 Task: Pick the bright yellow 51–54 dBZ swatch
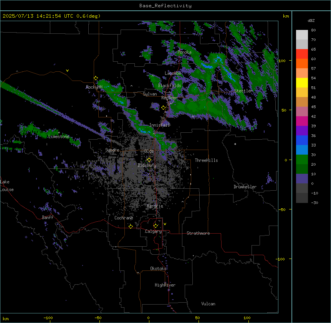302,82
